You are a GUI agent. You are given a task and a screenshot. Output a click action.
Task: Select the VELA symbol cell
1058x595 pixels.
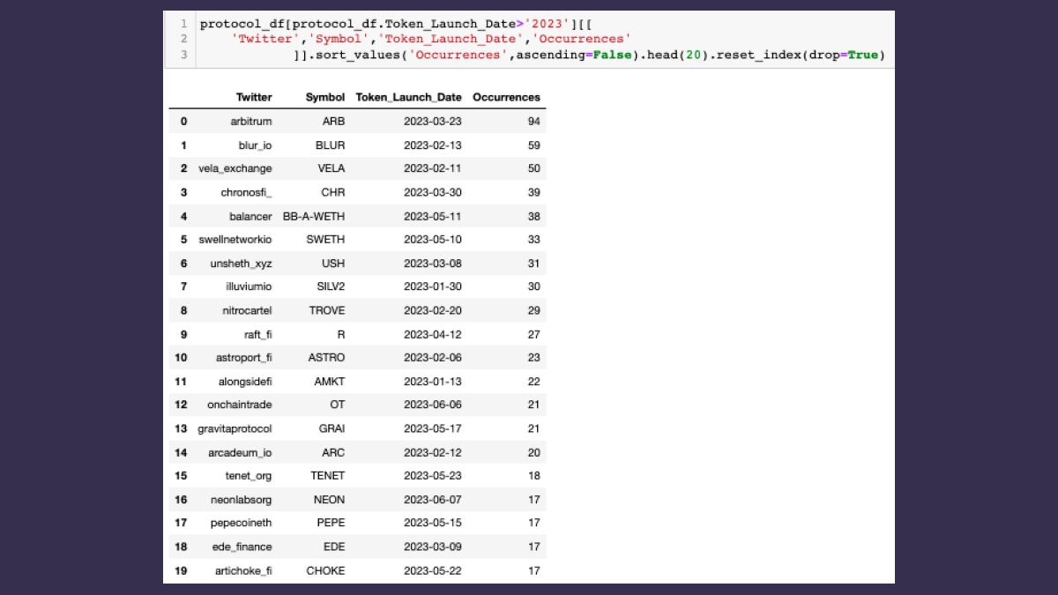tap(332, 168)
